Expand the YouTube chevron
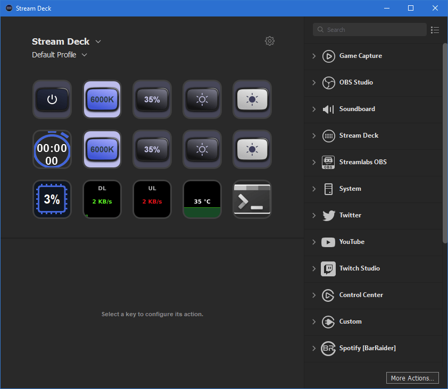The image size is (448, 389). point(314,242)
